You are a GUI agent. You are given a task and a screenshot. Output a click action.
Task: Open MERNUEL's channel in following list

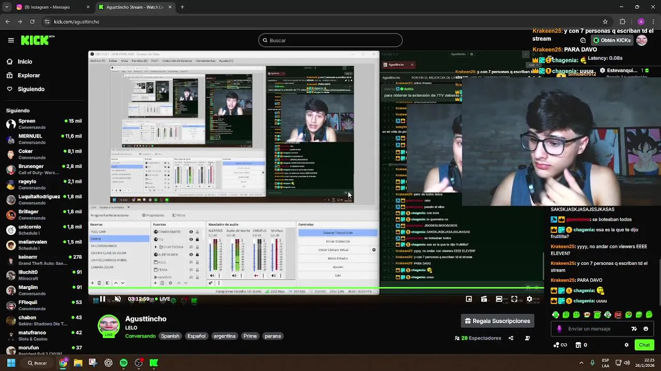click(44, 139)
